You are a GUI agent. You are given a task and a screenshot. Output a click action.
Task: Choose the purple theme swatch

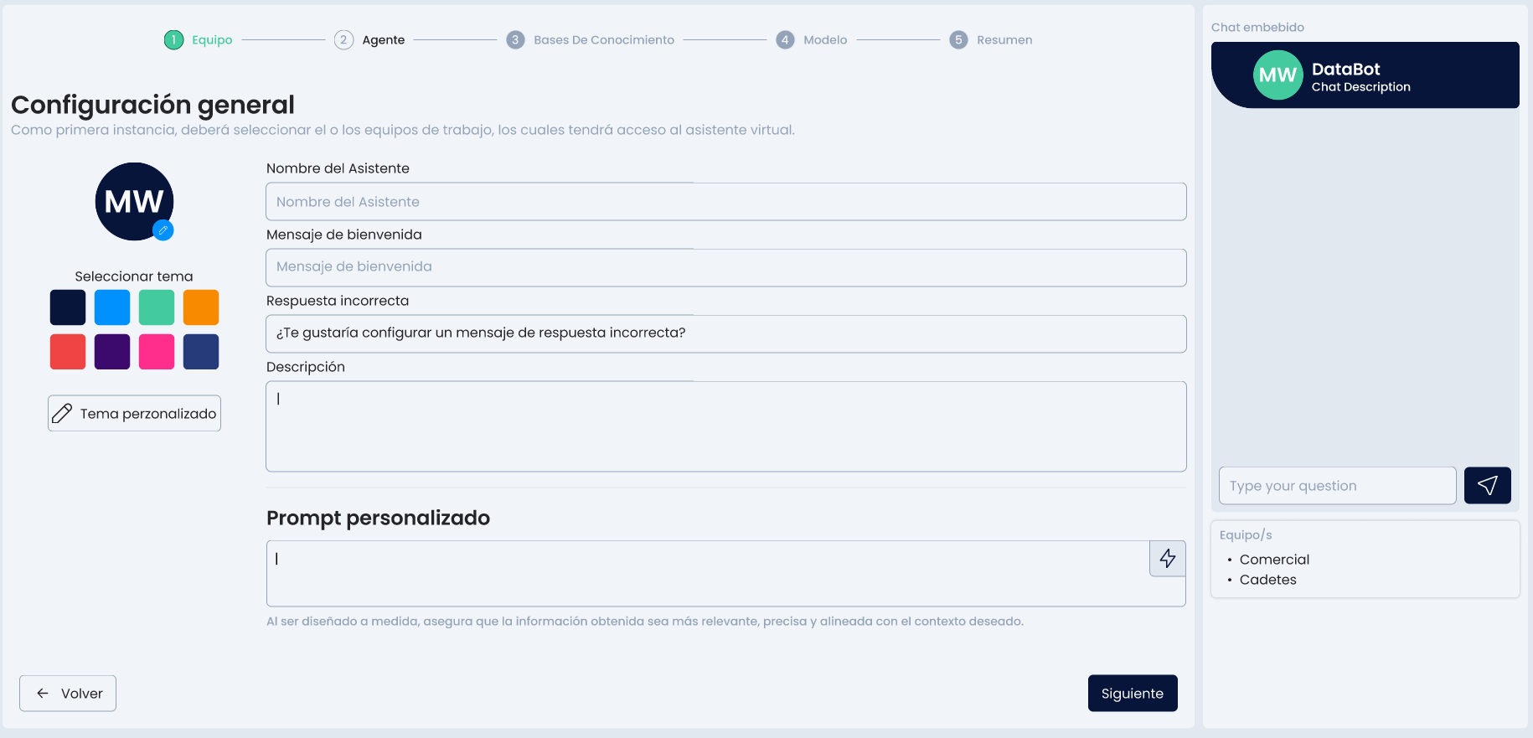pos(112,352)
